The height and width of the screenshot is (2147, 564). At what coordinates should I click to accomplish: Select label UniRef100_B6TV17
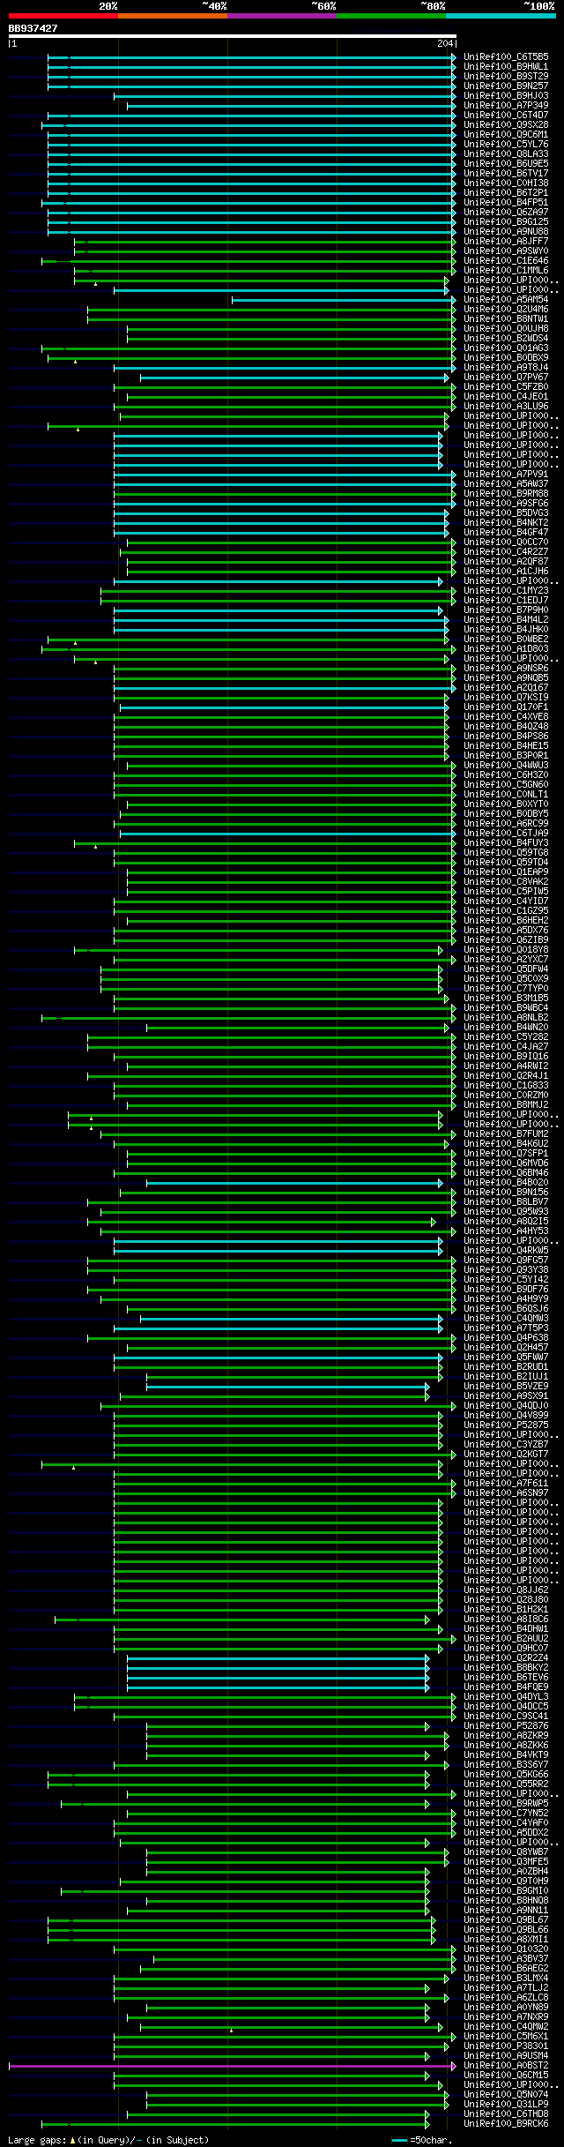tap(506, 174)
